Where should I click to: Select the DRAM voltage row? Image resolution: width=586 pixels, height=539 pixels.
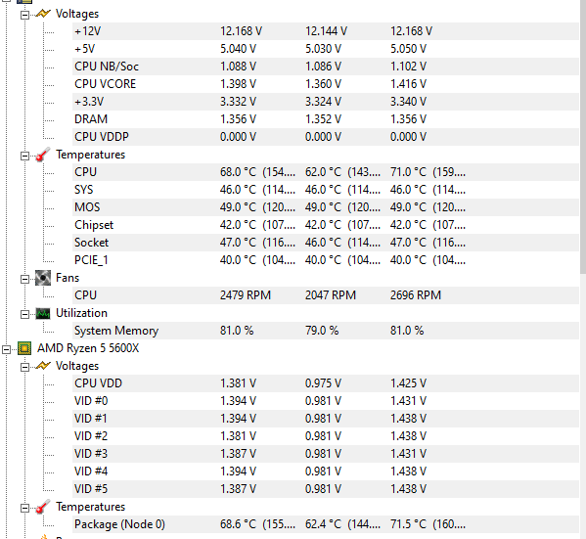pos(326,119)
